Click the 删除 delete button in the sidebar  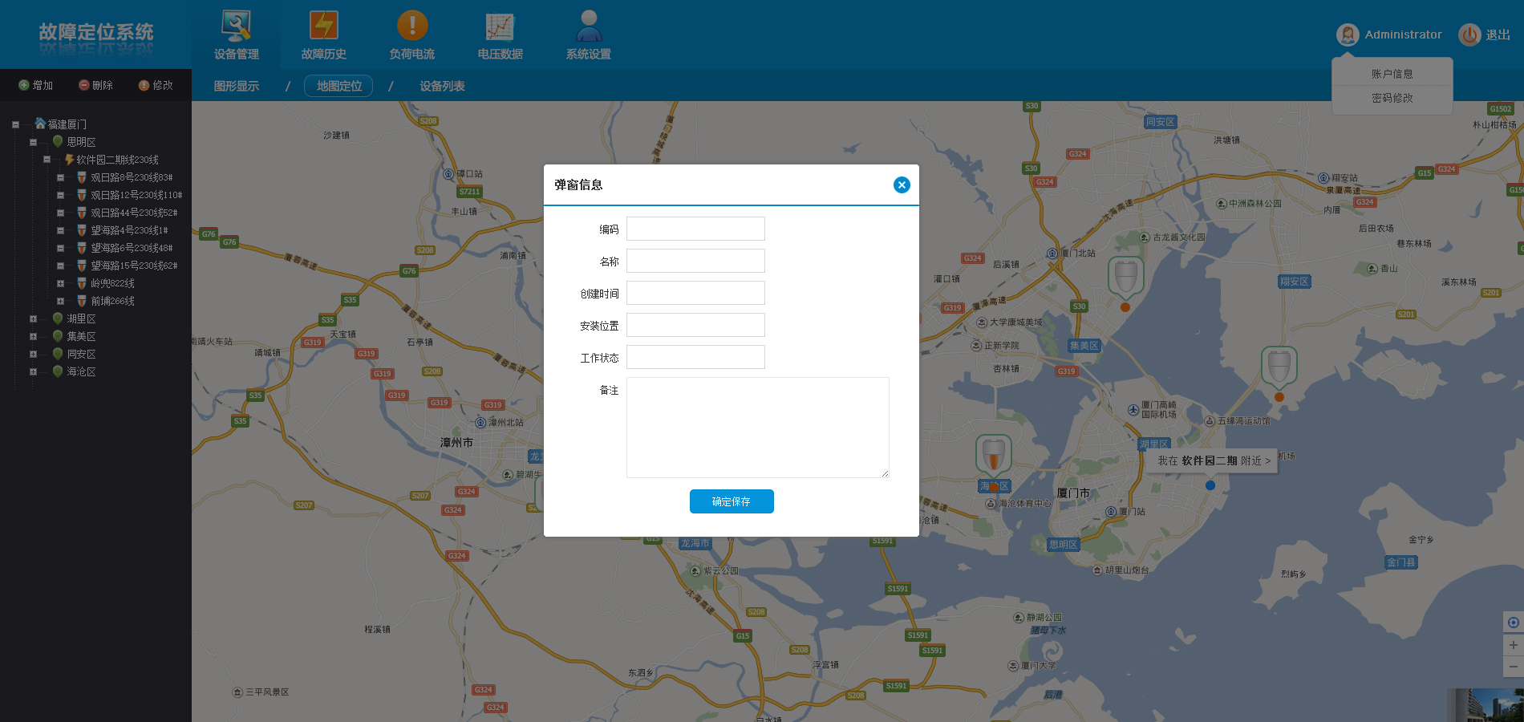click(x=95, y=85)
